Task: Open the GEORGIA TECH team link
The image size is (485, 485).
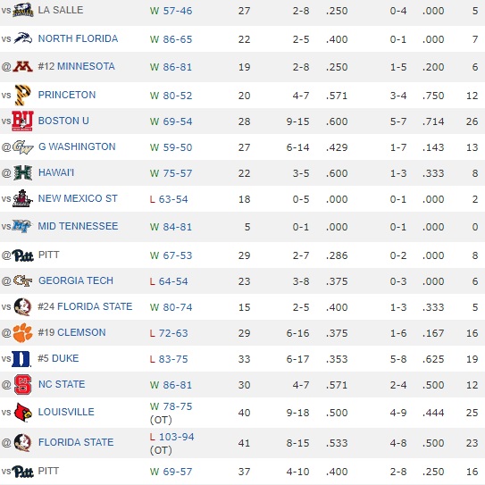Action: coord(76,280)
